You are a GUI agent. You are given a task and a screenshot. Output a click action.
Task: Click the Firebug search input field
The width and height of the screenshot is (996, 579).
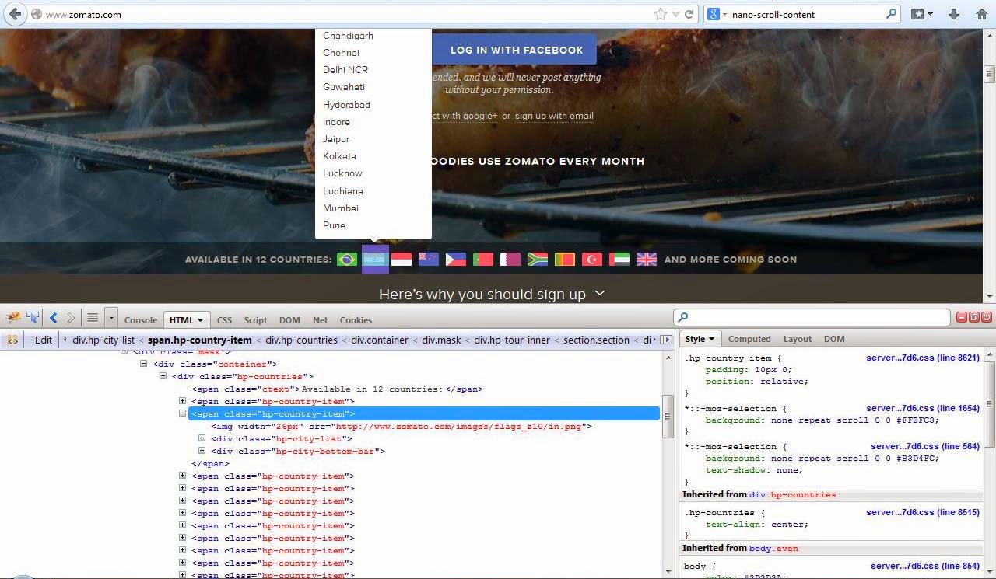tap(812, 317)
